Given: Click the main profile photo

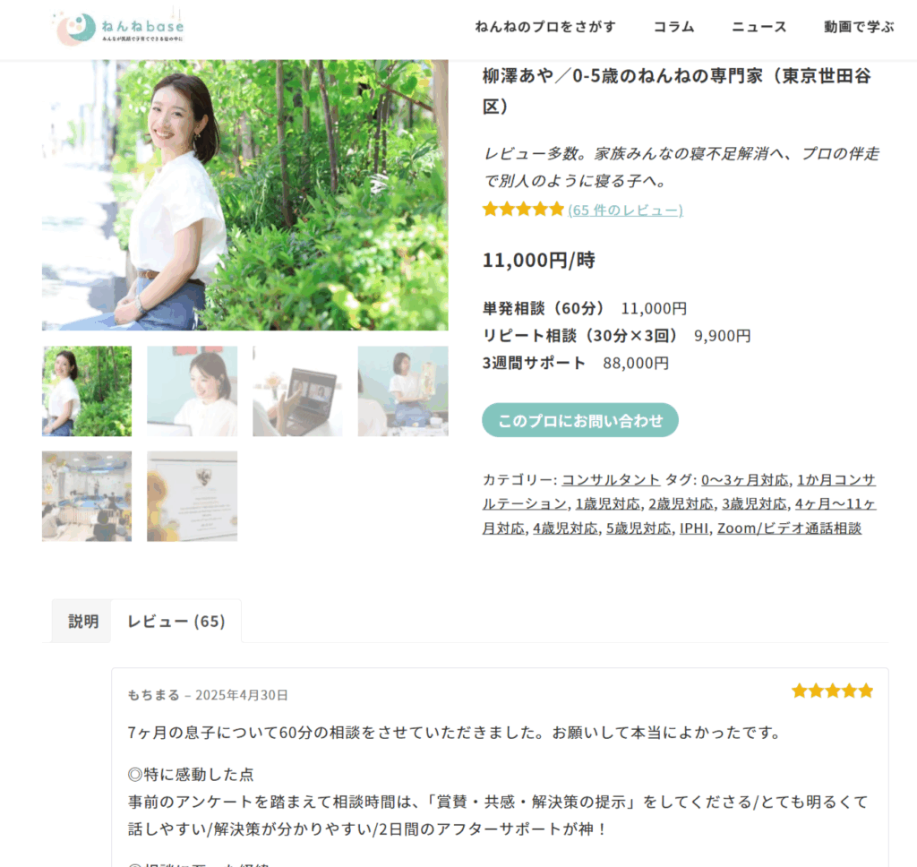Looking at the screenshot, I should click(245, 195).
